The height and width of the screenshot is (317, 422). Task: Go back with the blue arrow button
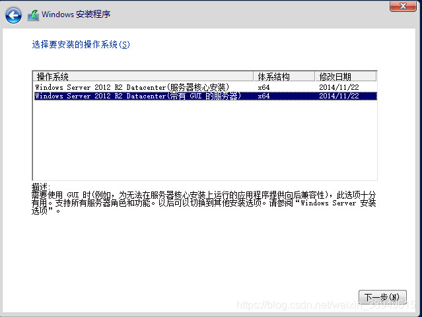[13, 15]
